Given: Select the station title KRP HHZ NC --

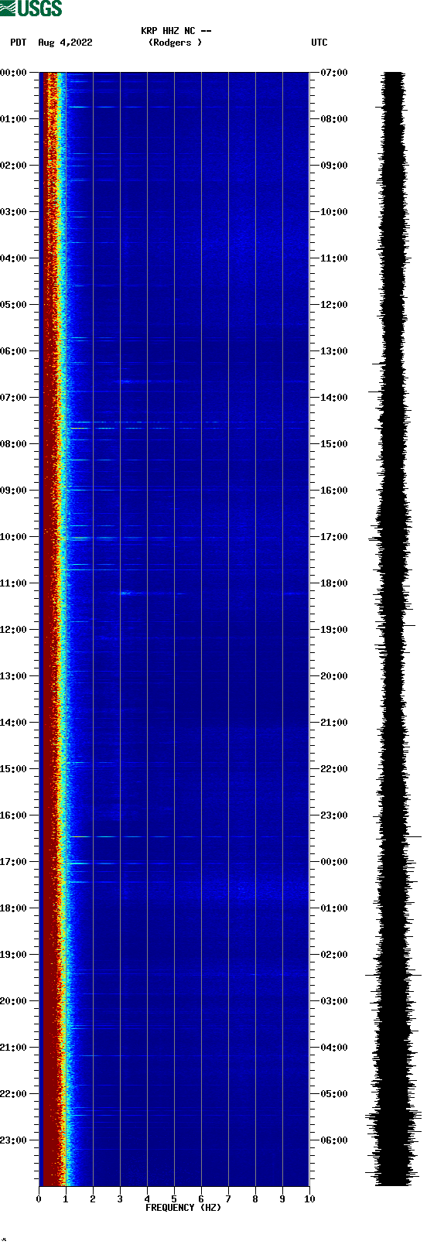Looking at the screenshot, I should 176,31.
